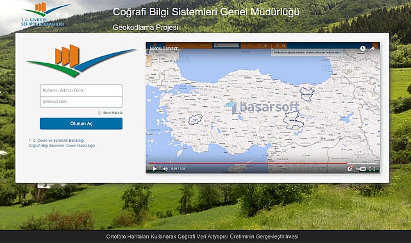
Task: Open T.C. Çevre ve Şehircilik Bakanlığı link
Action: pyautogui.click(x=56, y=141)
